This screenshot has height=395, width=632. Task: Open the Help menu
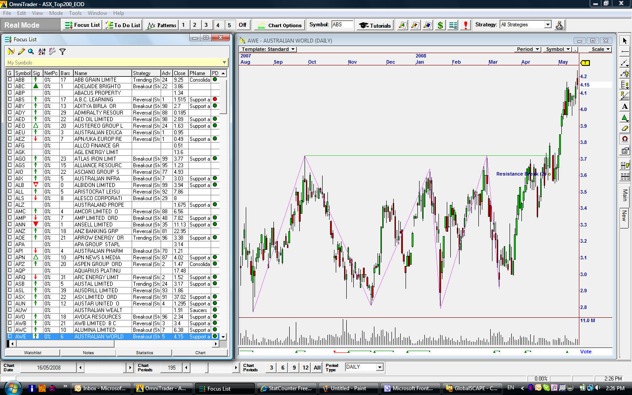point(118,13)
